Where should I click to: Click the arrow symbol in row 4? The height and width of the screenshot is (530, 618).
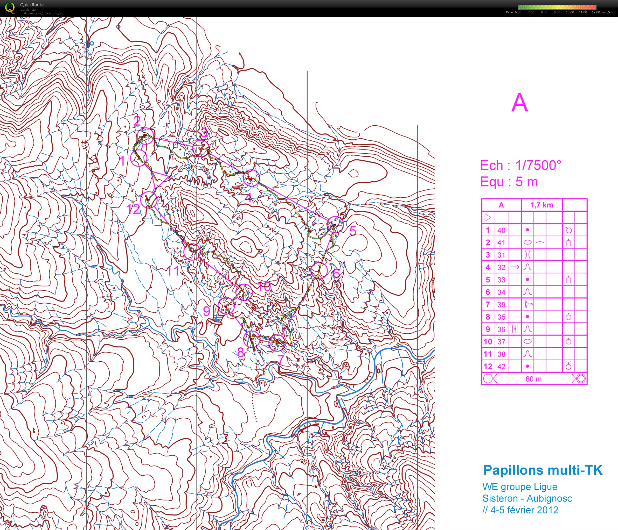[x=515, y=267]
